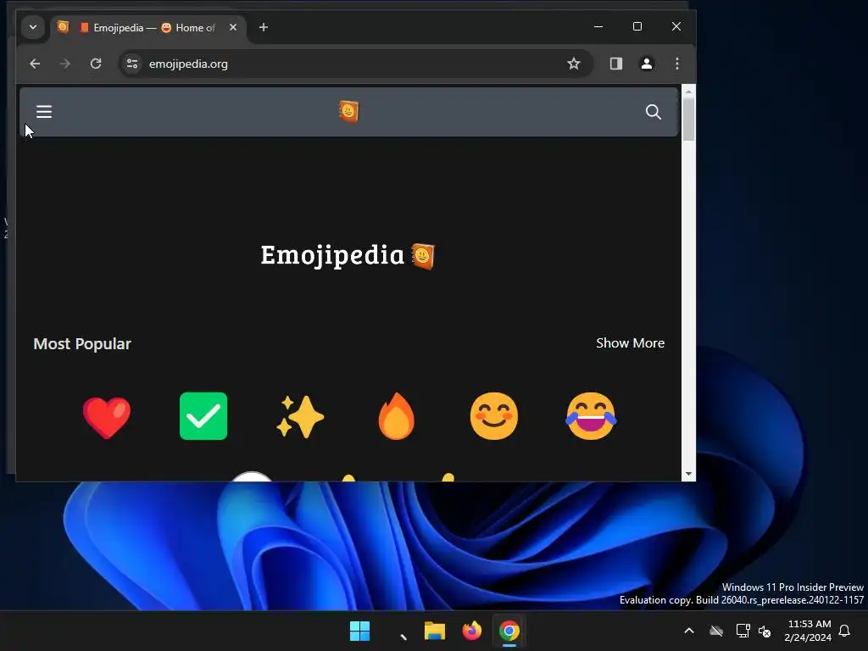
Task: Open the Chrome profile menu
Action: 647,64
